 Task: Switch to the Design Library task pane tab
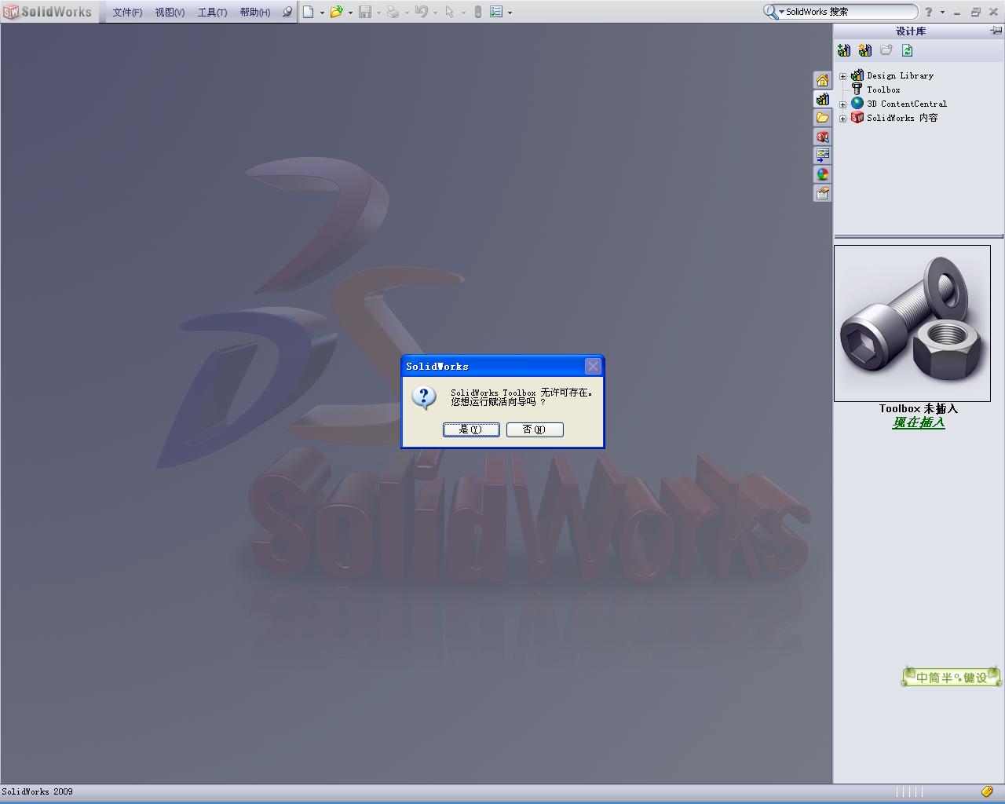(822, 99)
